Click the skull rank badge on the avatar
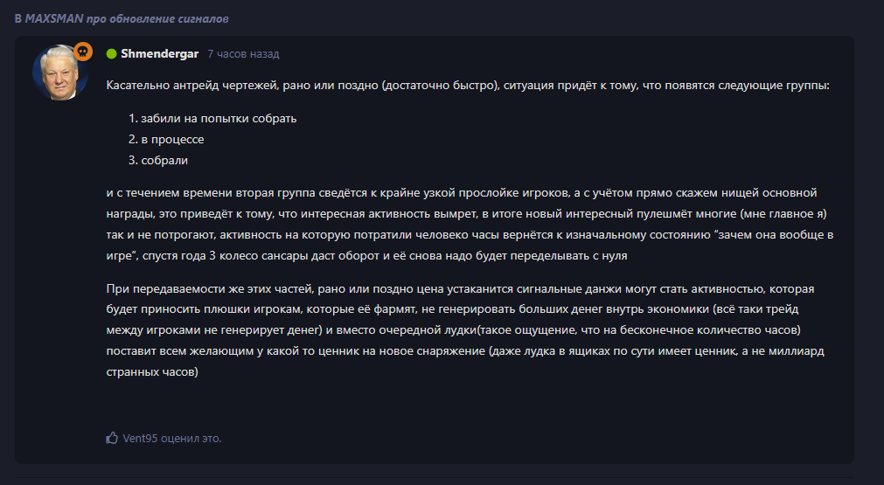Viewport: 884px width, 485px height. click(x=83, y=52)
